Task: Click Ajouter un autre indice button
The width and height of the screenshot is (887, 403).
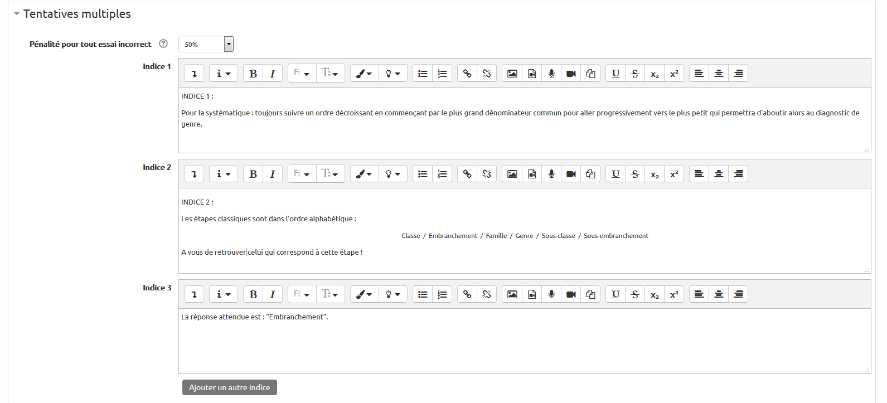Action: click(x=229, y=387)
